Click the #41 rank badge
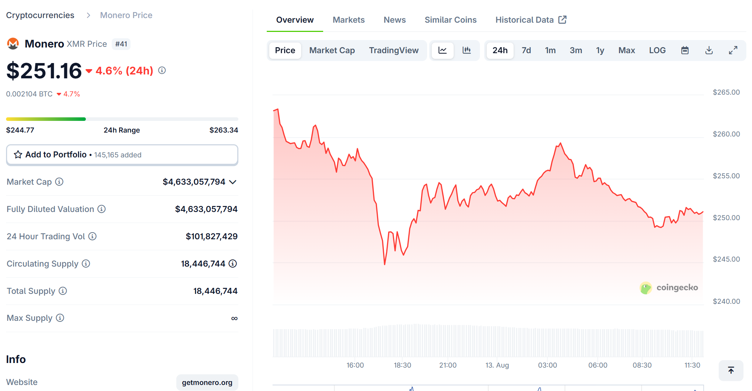 [x=121, y=44]
